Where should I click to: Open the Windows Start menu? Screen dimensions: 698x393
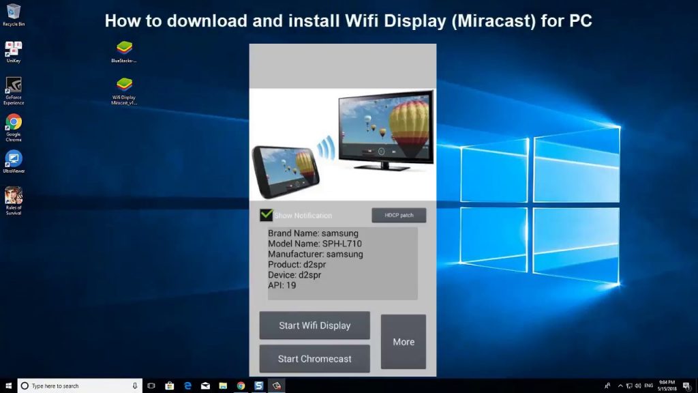click(x=8, y=386)
